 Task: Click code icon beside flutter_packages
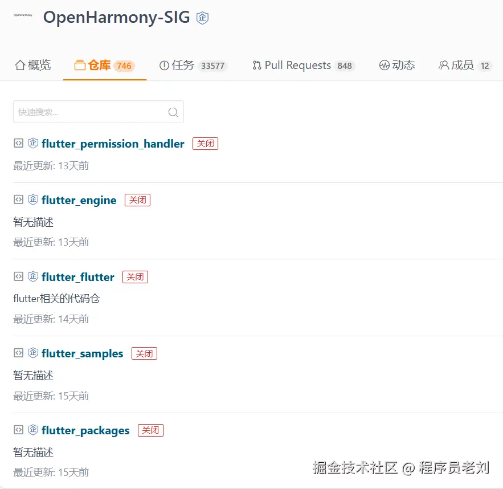click(x=18, y=430)
